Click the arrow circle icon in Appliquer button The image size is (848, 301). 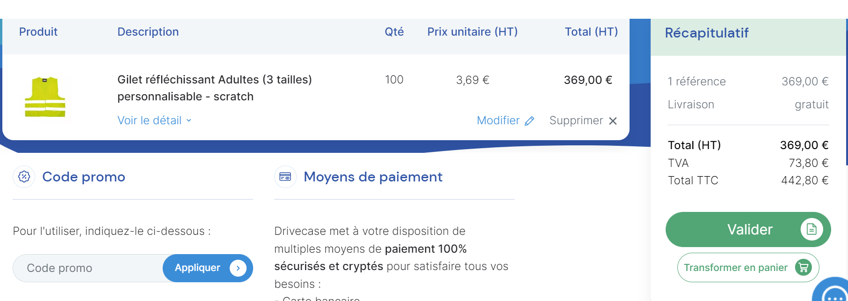[238, 268]
